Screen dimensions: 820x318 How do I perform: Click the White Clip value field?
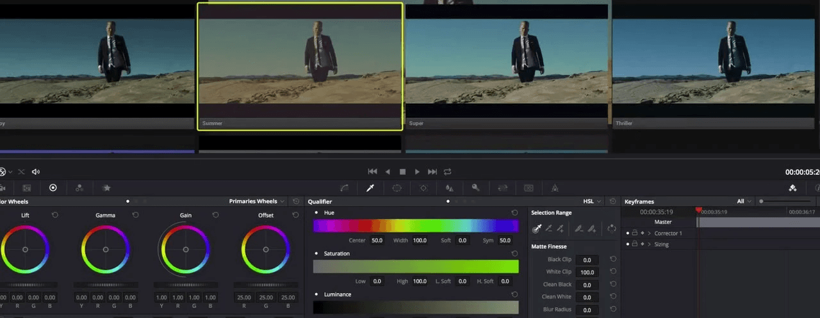coord(587,272)
